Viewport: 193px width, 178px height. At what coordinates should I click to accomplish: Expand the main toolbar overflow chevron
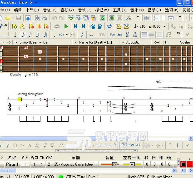coord(138,17)
